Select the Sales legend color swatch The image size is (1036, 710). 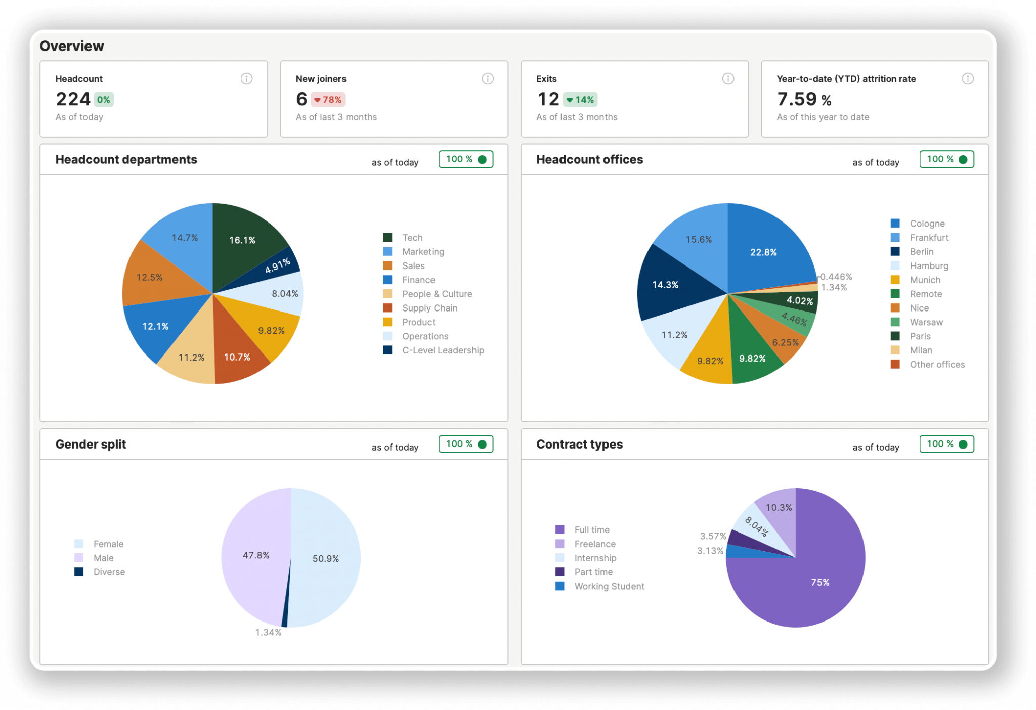point(388,265)
